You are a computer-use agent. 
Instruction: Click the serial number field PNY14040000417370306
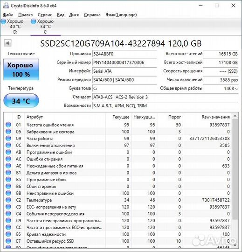coord(124,63)
